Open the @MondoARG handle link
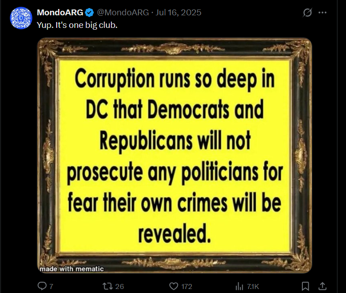346x293 pixels. [123, 12]
